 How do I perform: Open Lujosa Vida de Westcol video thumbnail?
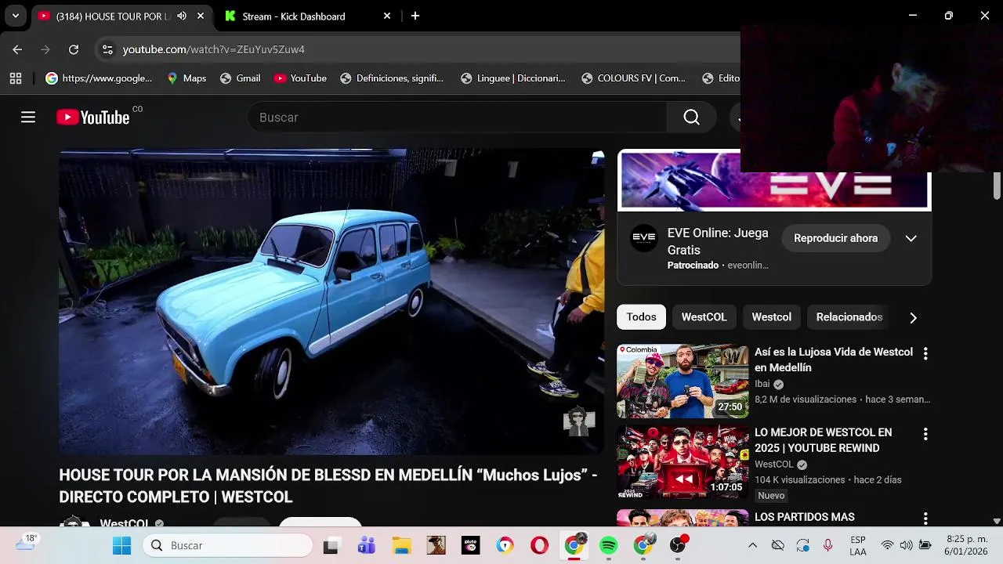point(683,381)
